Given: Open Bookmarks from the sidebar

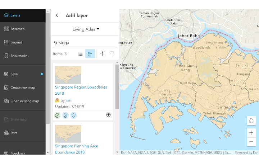Looking at the screenshot, I should pyautogui.click(x=23, y=56).
